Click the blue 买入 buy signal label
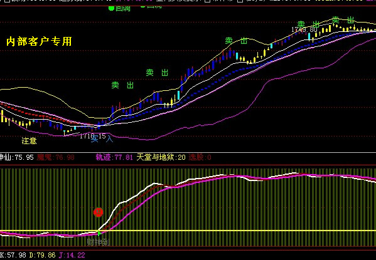The height and width of the screenshot is (260, 376). point(102,138)
